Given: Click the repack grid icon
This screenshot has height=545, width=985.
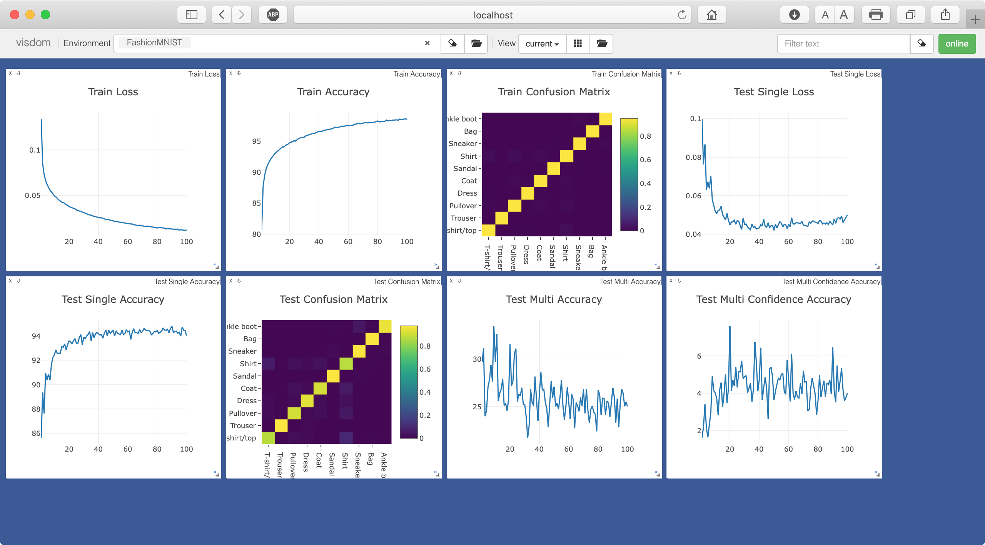Looking at the screenshot, I should pos(578,43).
